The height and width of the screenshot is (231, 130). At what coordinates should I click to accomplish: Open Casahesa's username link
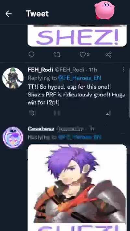41,129
